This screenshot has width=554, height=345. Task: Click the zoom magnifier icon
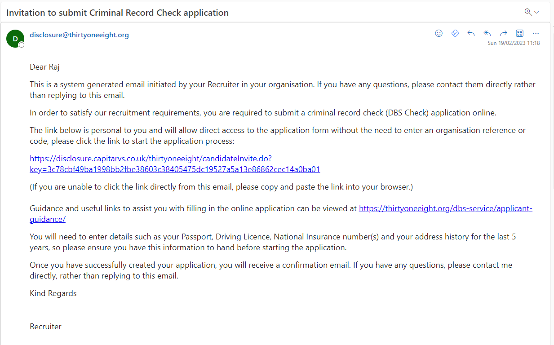(x=528, y=12)
